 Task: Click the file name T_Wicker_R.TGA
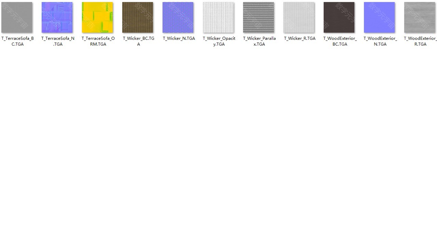click(x=300, y=38)
